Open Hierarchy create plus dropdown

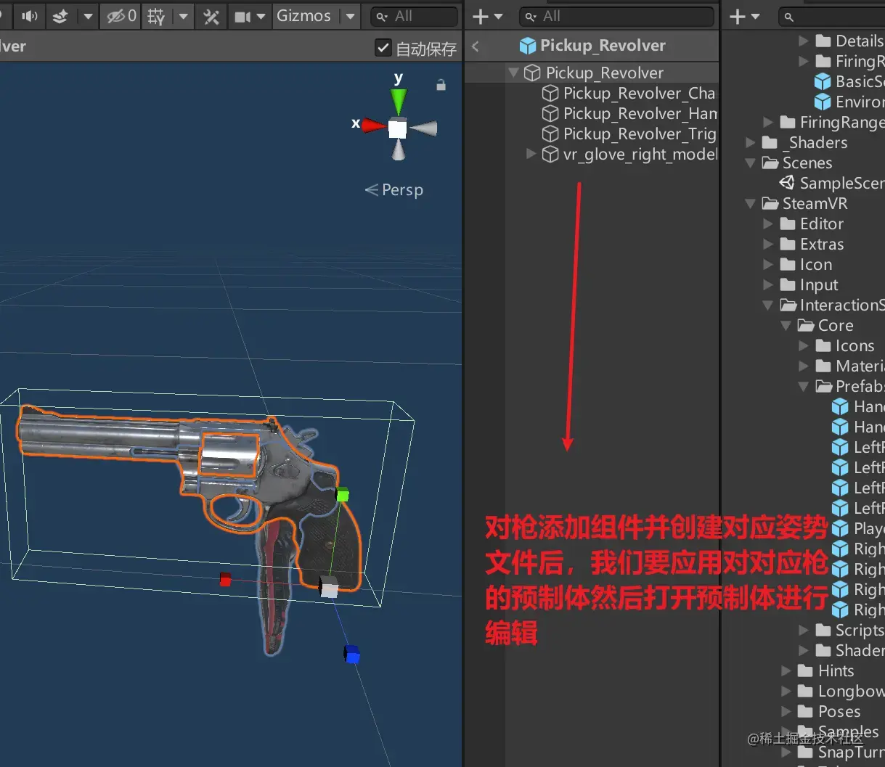tap(487, 16)
